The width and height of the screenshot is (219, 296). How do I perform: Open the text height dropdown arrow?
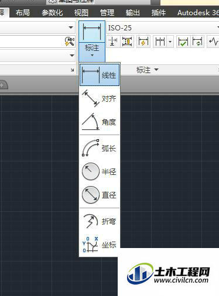[x=72, y=56]
